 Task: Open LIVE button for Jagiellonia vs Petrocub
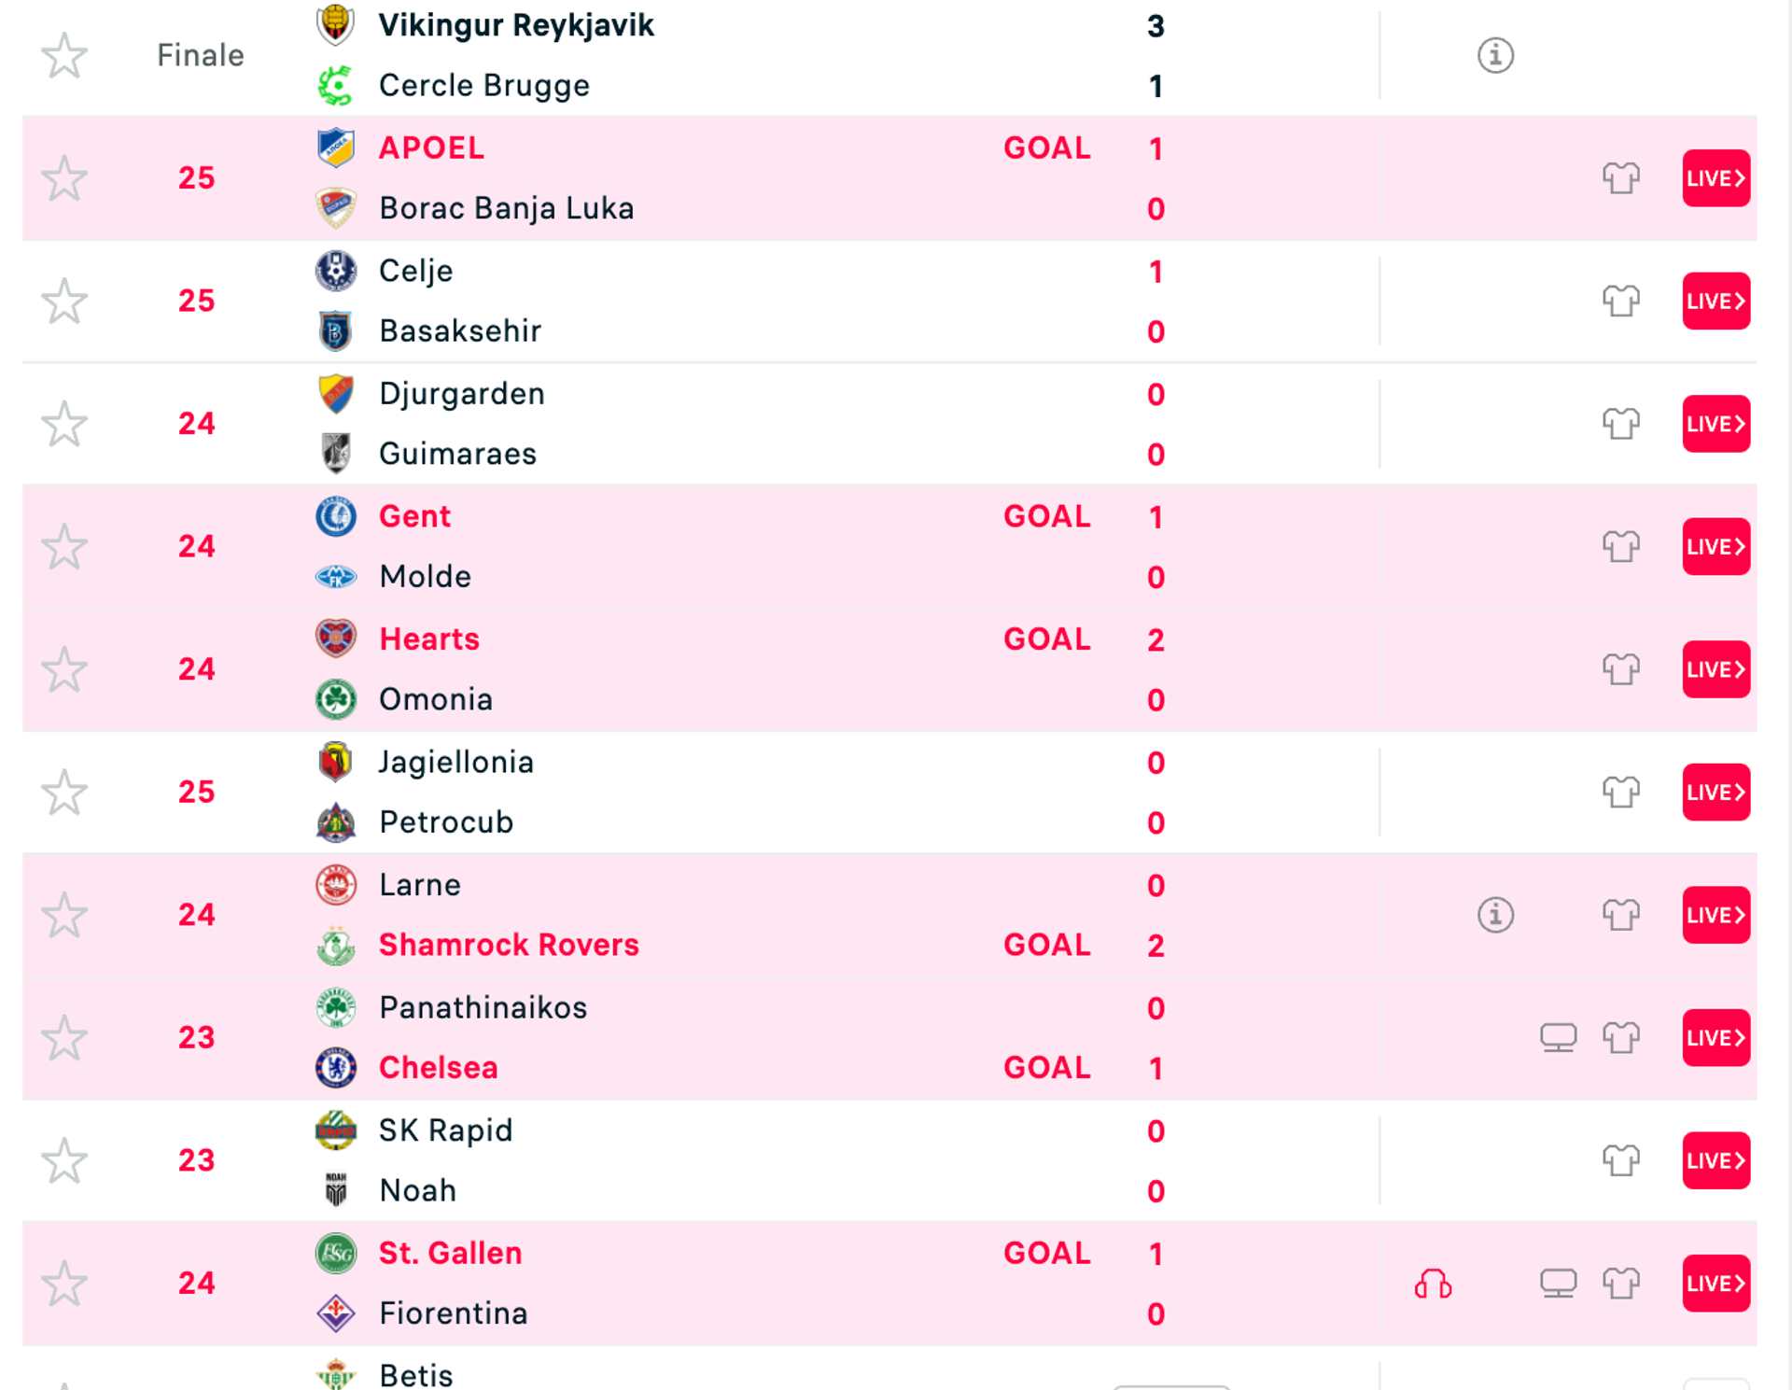coord(1715,792)
